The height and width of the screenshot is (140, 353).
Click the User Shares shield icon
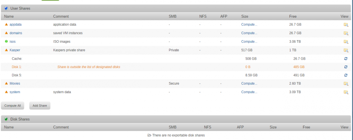point(6,8)
